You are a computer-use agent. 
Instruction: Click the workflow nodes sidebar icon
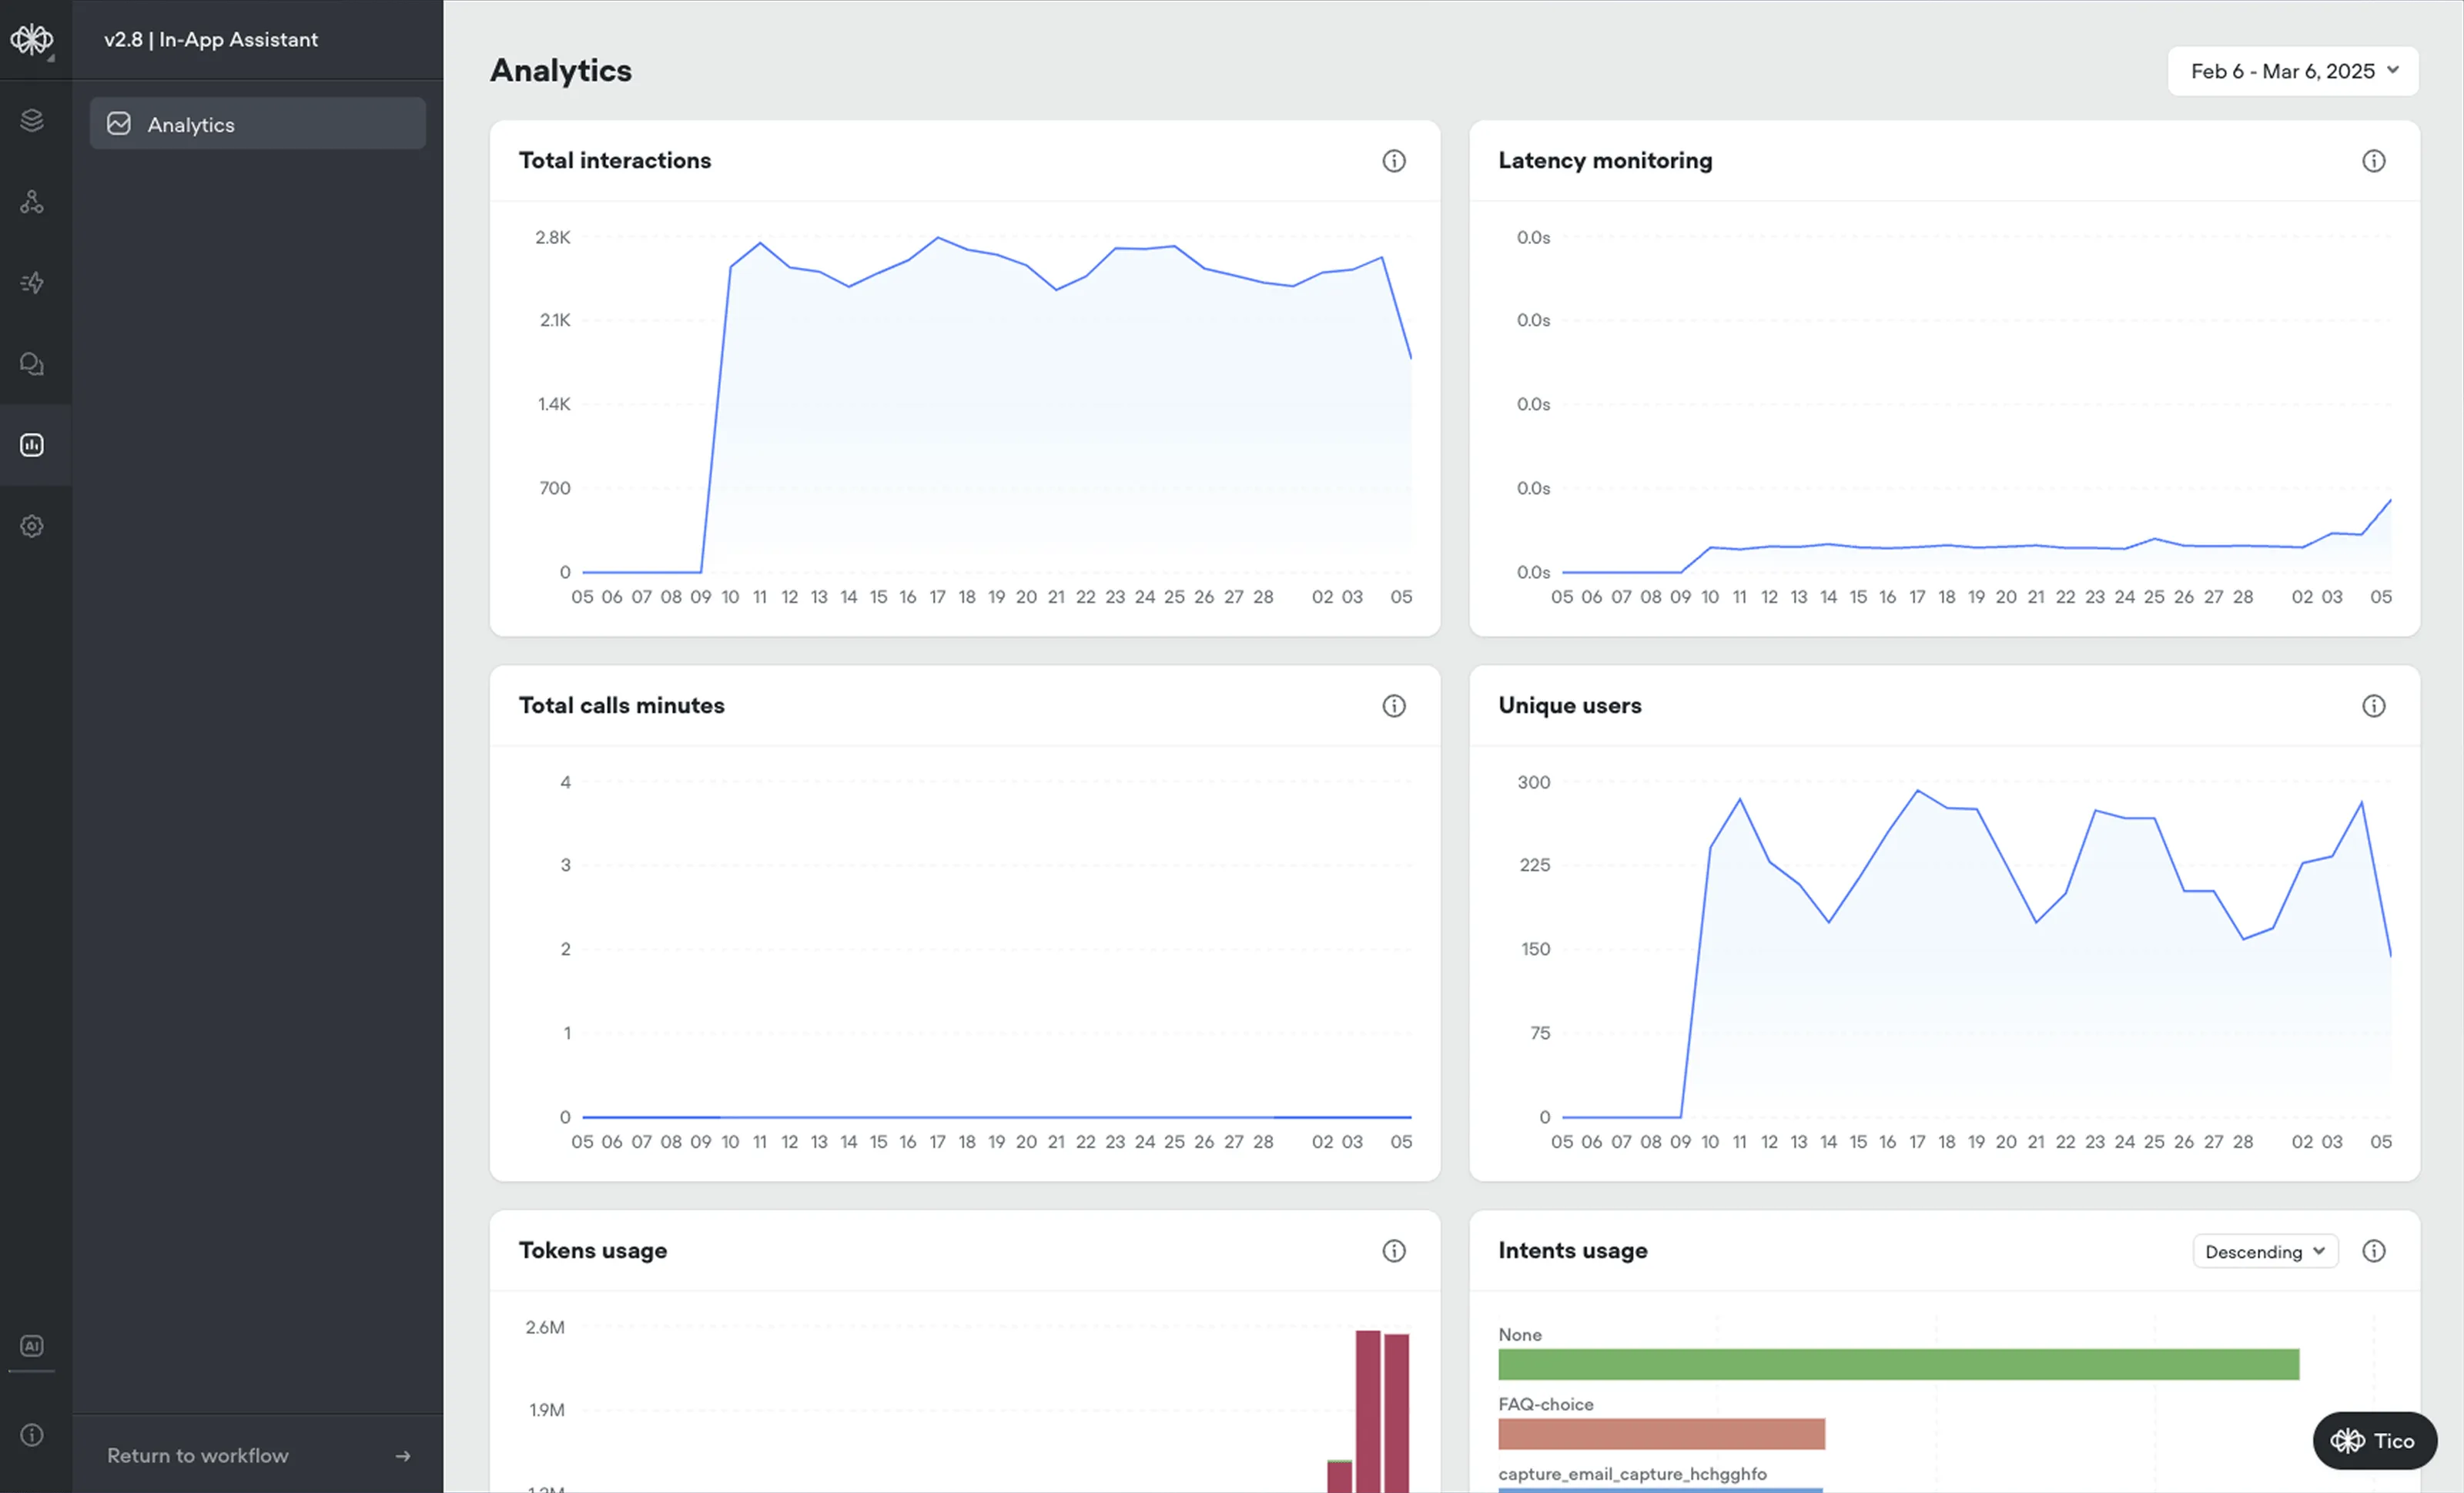(32, 202)
